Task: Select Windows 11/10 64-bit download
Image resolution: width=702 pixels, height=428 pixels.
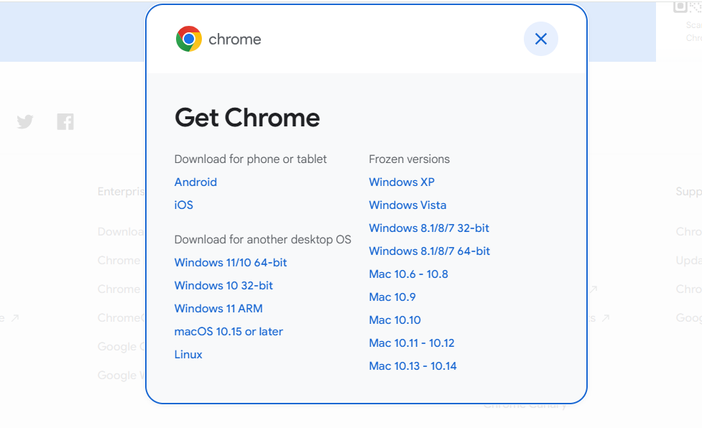Action: pyautogui.click(x=231, y=263)
